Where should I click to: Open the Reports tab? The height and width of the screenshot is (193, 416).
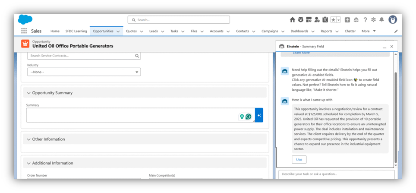pyautogui.click(x=326, y=31)
